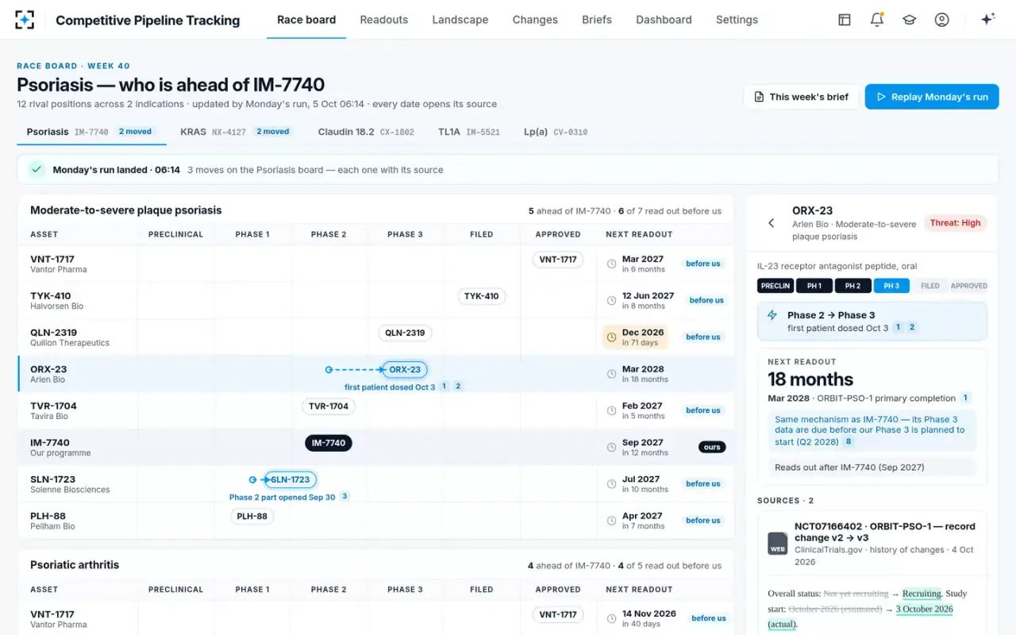Screen dimensions: 1016x635
Task: Go to the Changes tab
Action: 535,20
